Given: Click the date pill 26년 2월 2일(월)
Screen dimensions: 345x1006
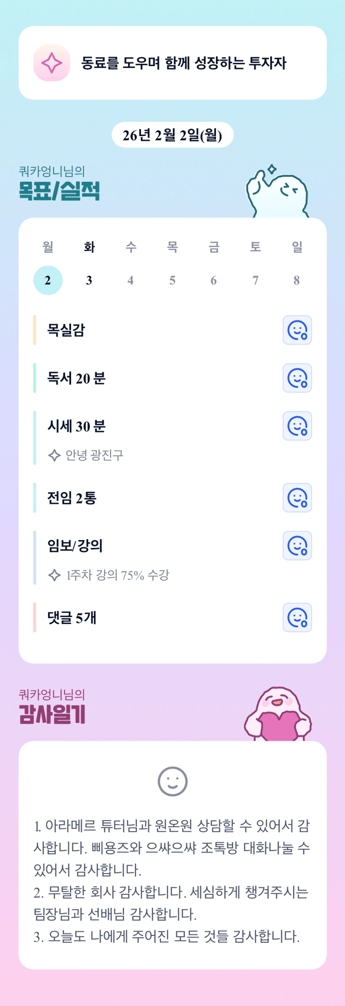Looking at the screenshot, I should point(172,135).
